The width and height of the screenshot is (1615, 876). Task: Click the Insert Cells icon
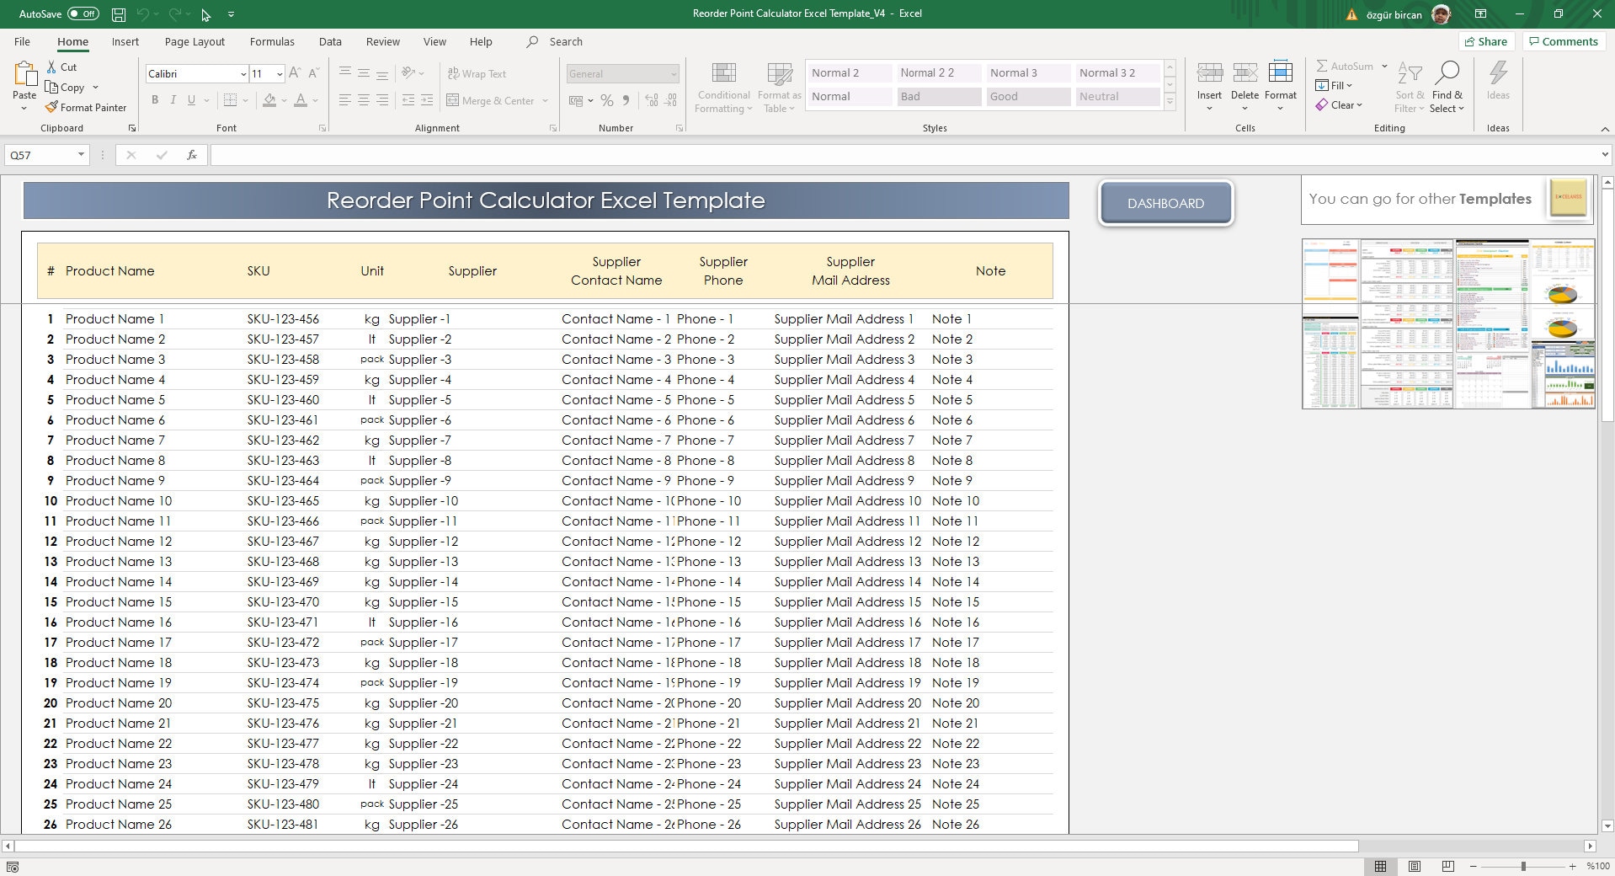pos(1210,74)
